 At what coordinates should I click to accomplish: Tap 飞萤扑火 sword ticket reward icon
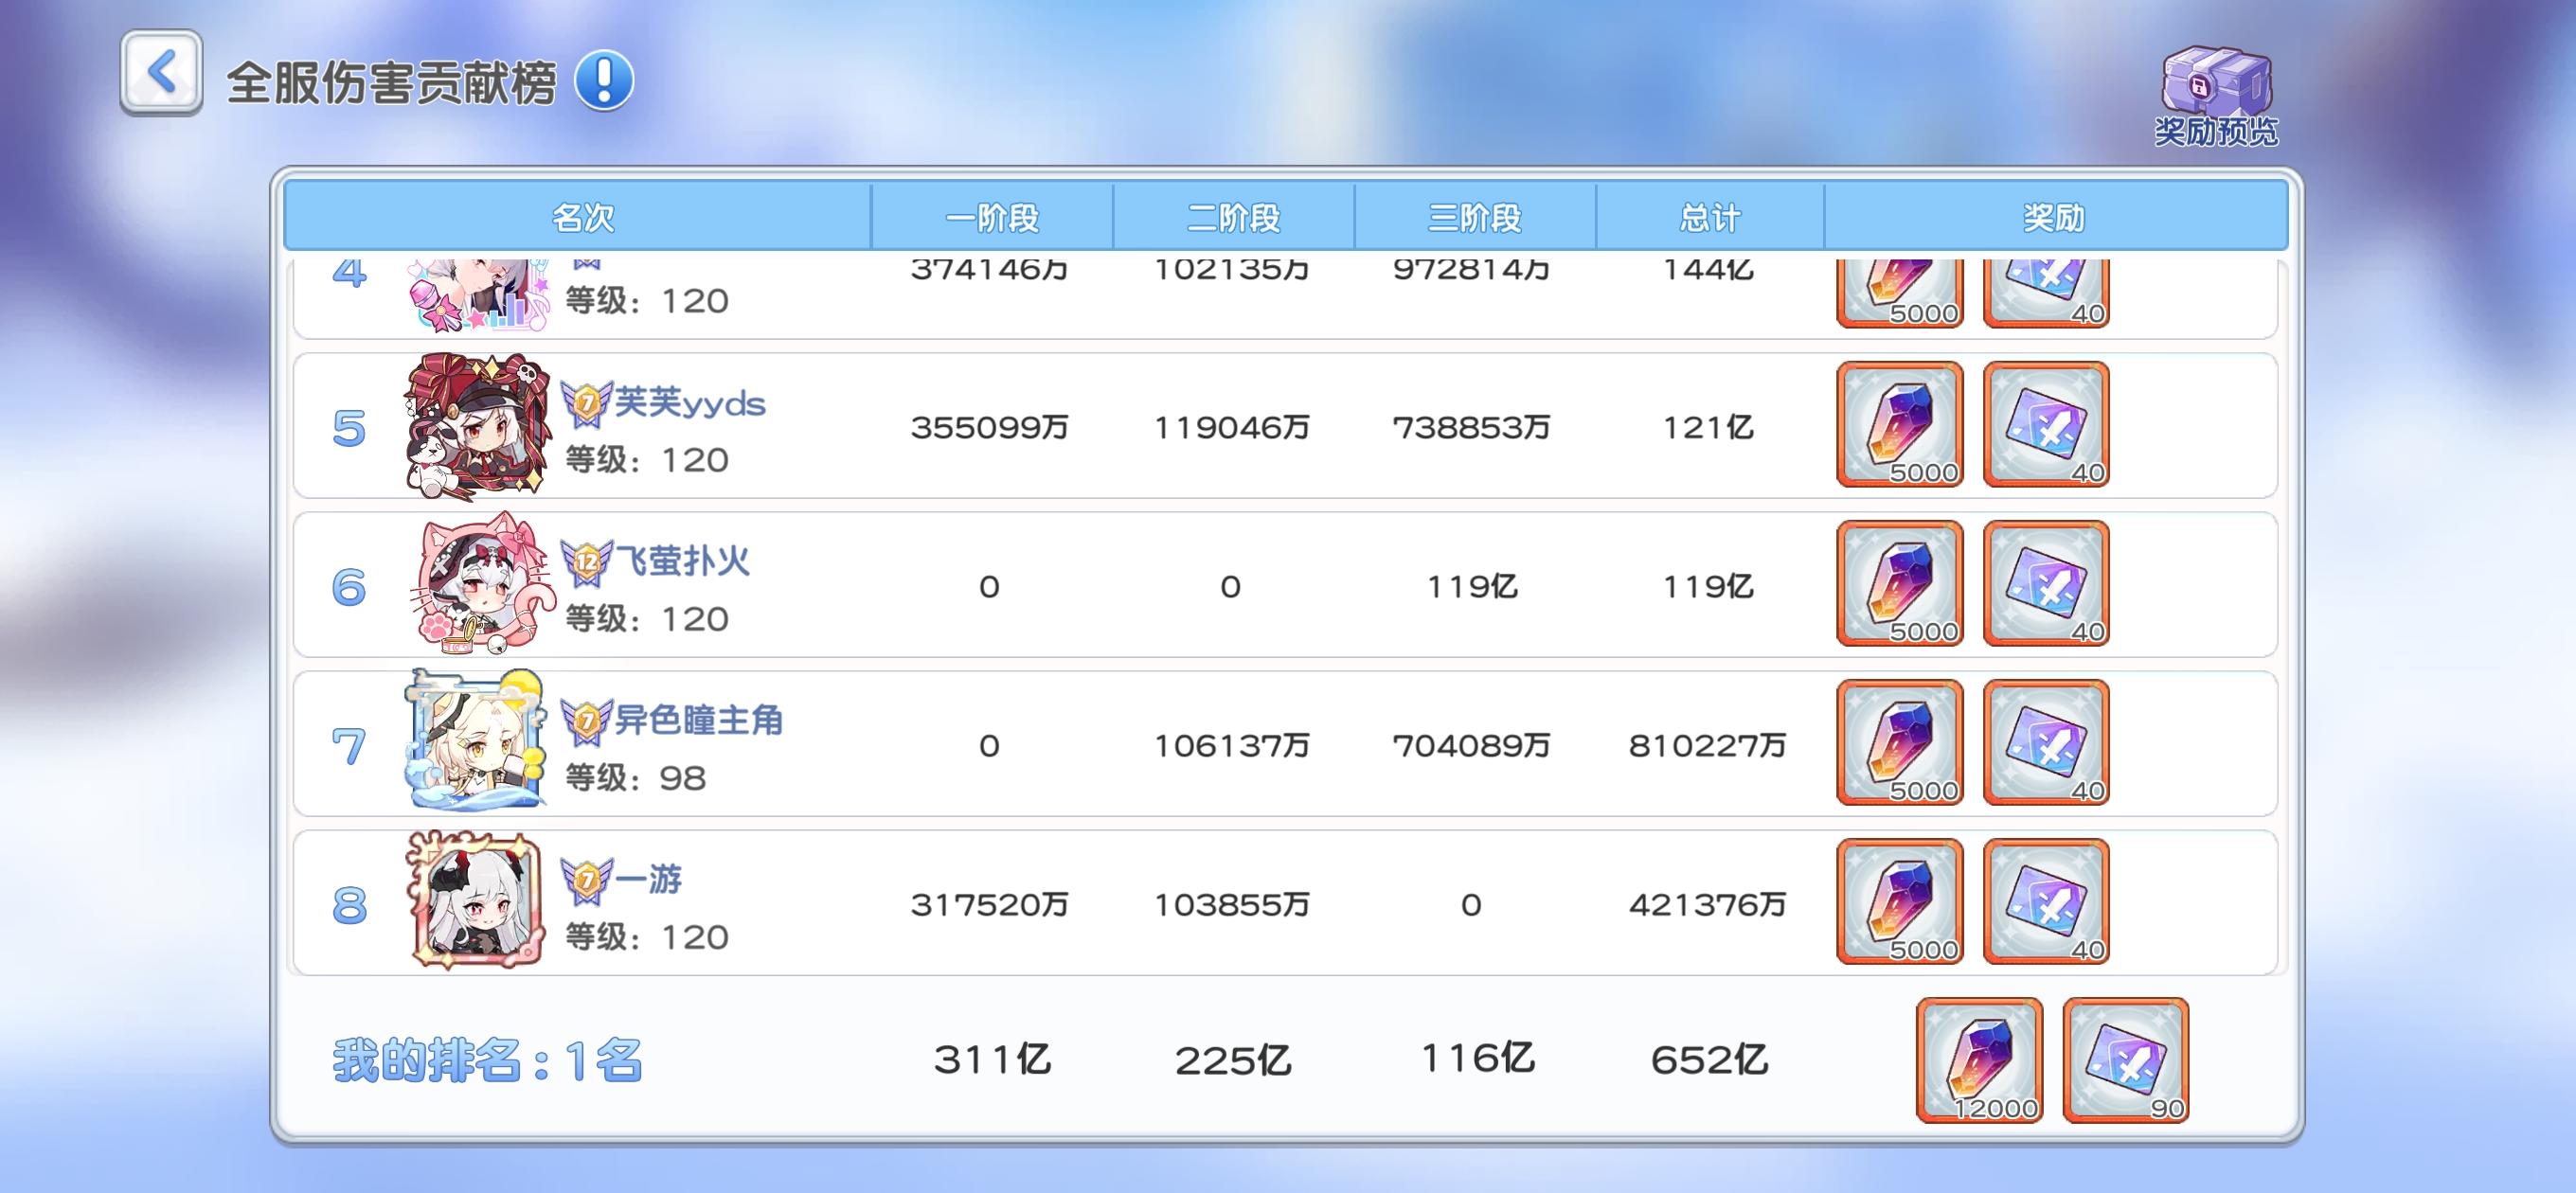[2046, 584]
